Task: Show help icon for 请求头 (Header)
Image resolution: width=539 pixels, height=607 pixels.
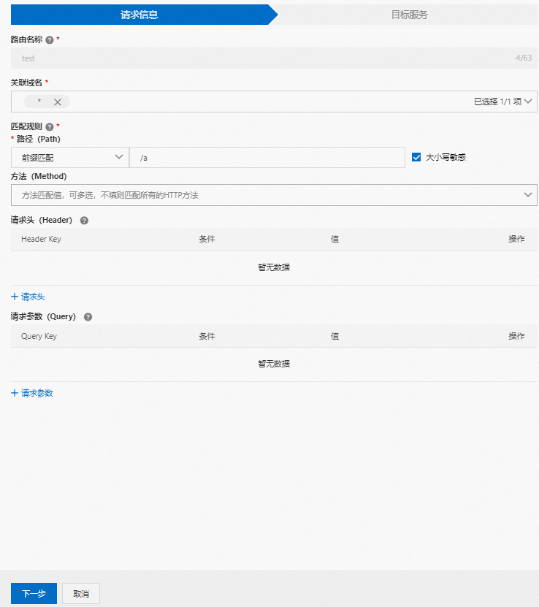Action: point(84,221)
